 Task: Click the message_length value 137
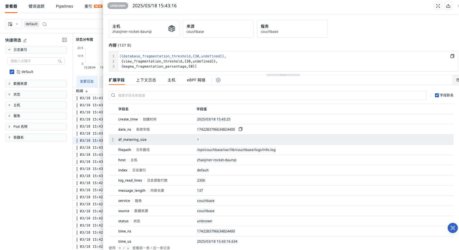pyautogui.click(x=200, y=191)
